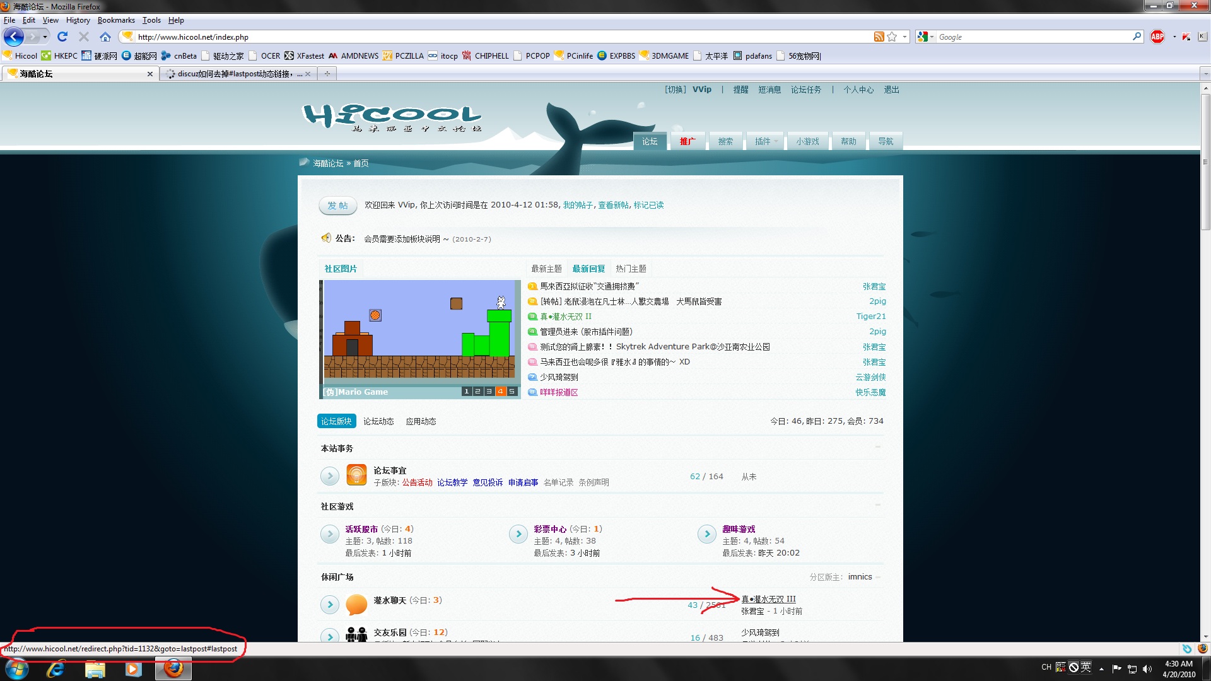Go to the Home page icon
Image resolution: width=1211 pixels, height=681 pixels.
105,37
